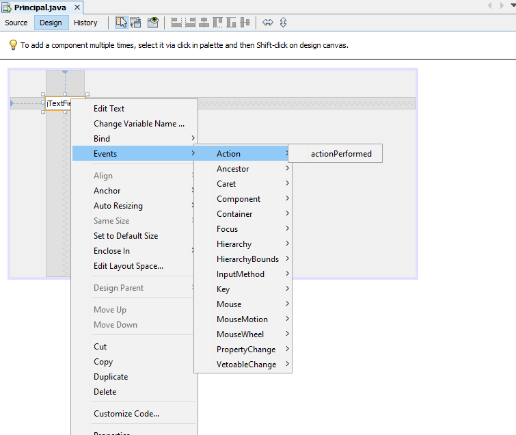Choose Edit Layout Space option

click(135, 266)
